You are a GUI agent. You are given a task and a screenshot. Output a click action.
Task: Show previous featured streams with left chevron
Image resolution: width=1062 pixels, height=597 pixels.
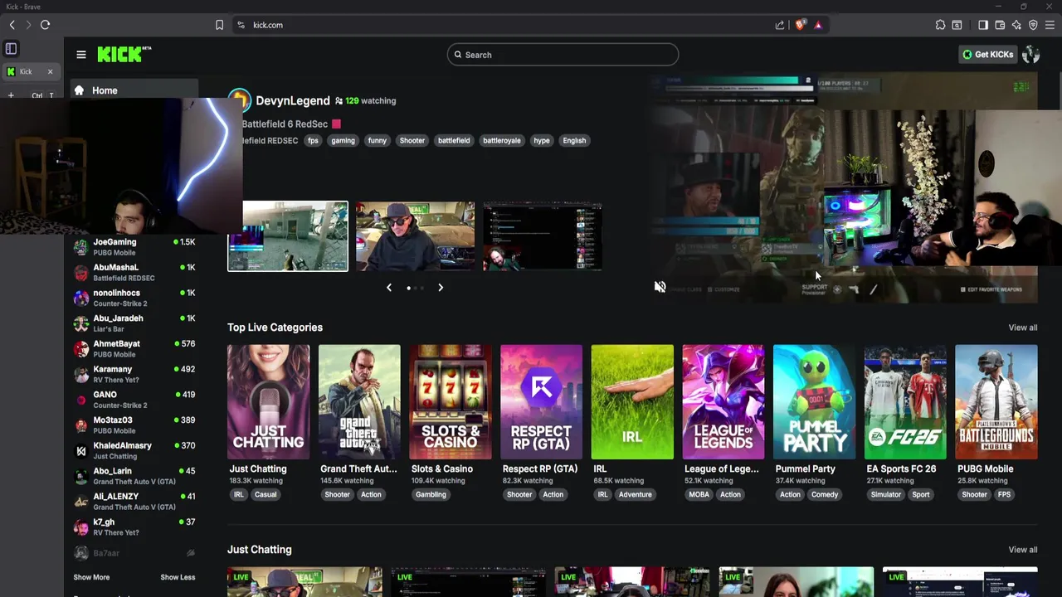pos(389,288)
